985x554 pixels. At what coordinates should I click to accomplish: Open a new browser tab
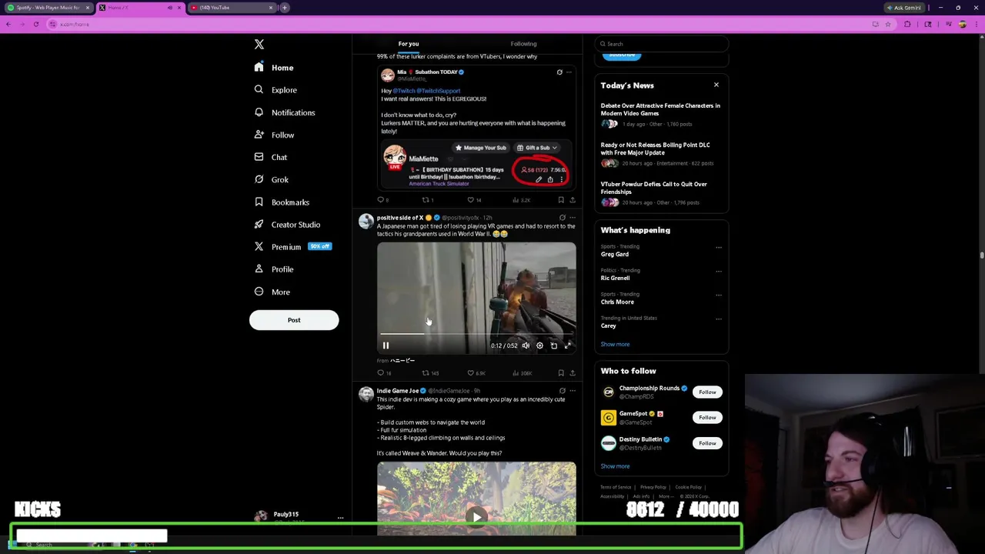coord(285,8)
